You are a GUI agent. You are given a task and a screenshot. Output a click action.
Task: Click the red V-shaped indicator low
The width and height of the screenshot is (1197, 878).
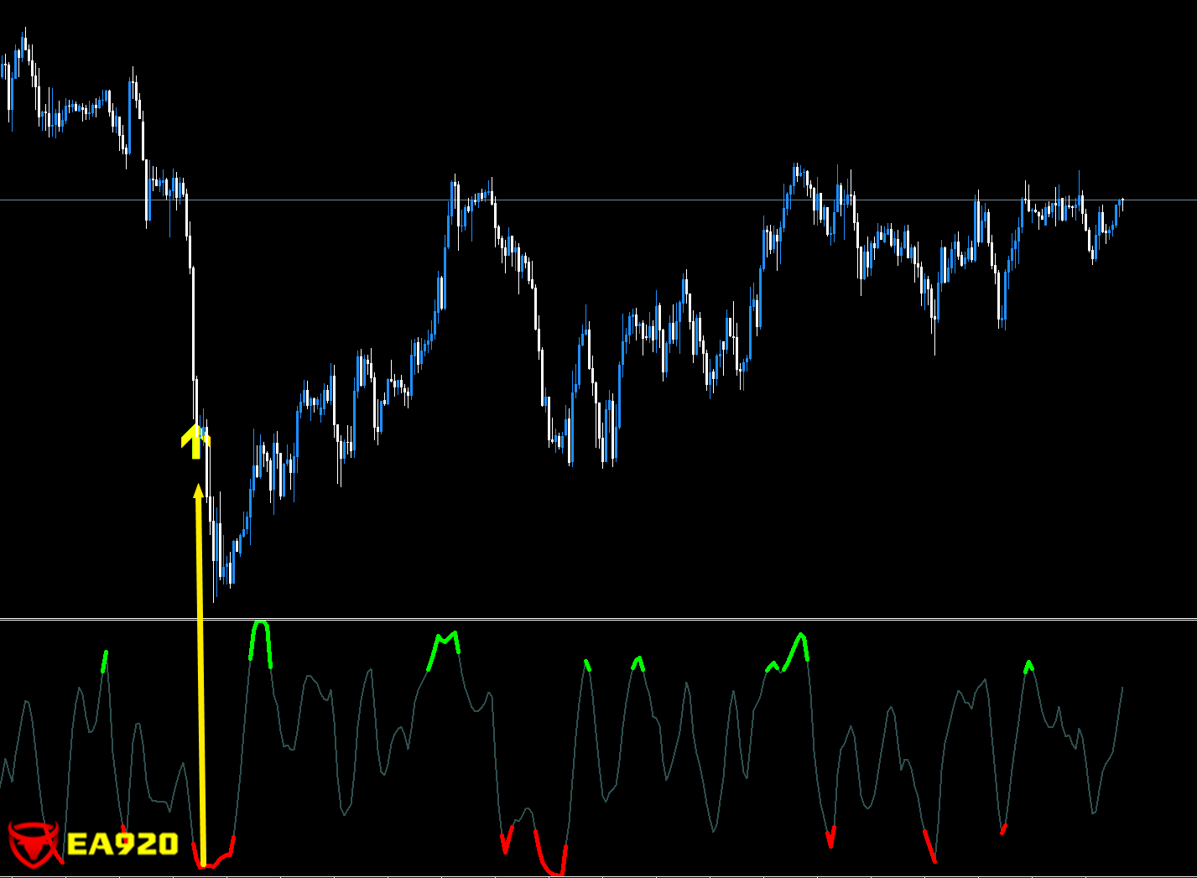830,838
